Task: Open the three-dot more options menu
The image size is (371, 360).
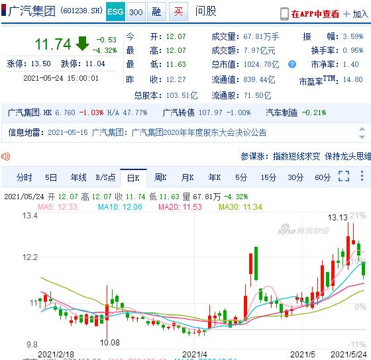Action: click(x=362, y=176)
